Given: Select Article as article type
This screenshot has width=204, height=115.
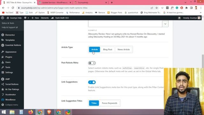Looking at the screenshot, I should pyautogui.click(x=94, y=50).
